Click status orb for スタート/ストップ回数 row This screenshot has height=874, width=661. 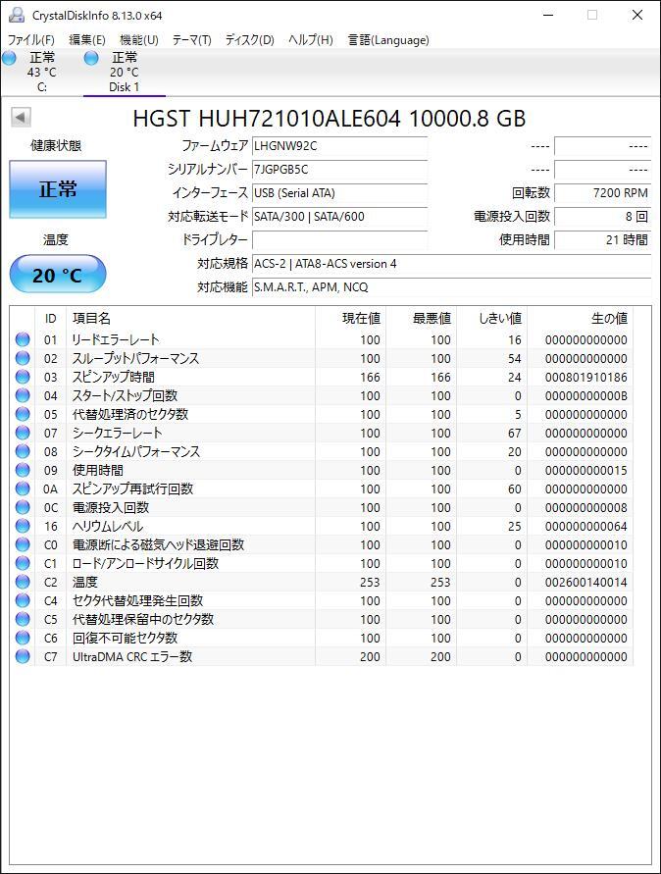[x=23, y=395]
